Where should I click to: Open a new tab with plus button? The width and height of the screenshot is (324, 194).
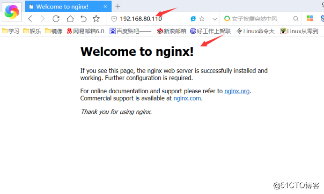pos(118,7)
